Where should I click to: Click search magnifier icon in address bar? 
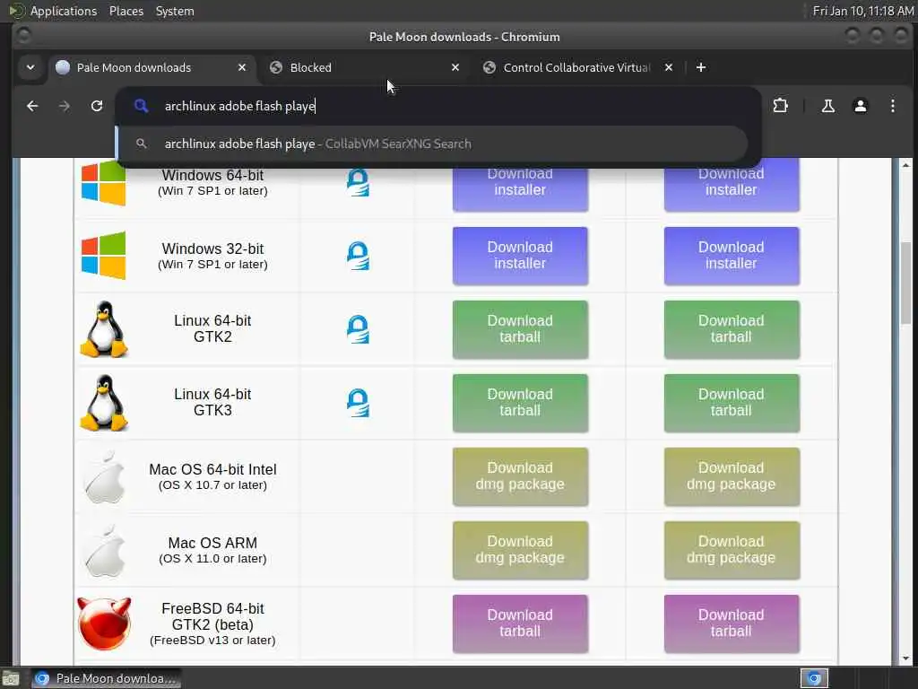(141, 106)
